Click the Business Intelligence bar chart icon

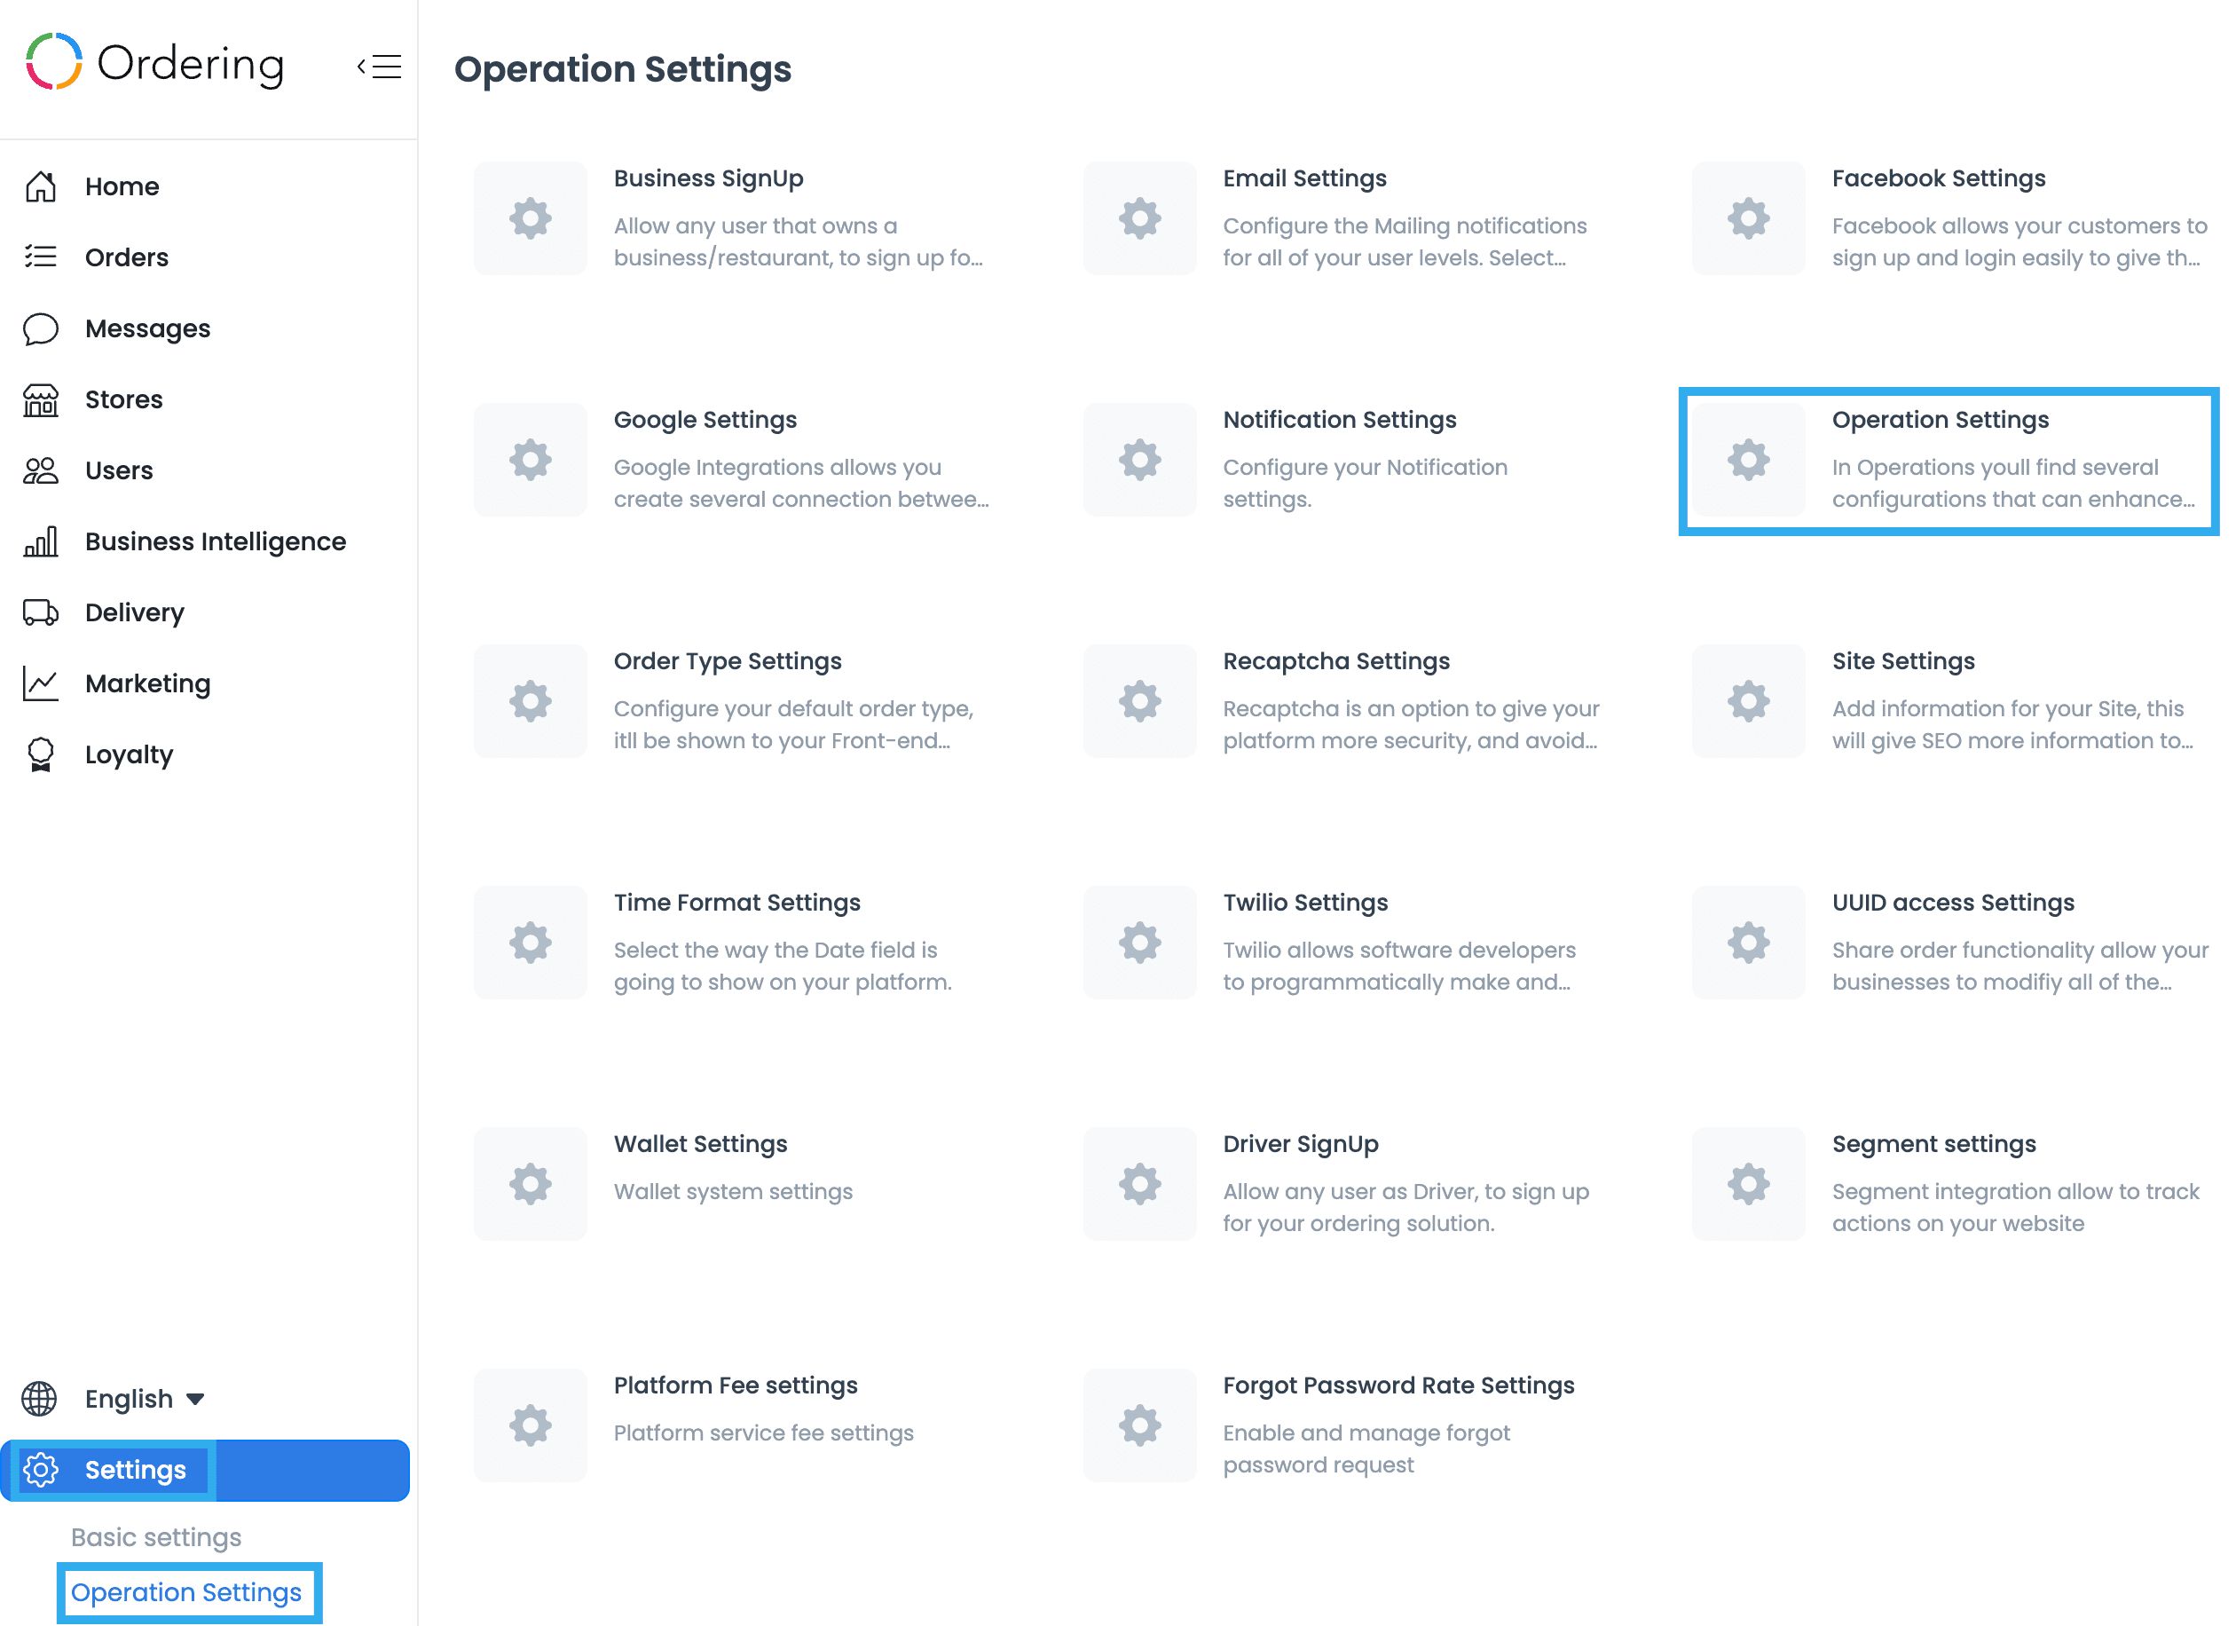pos(41,541)
